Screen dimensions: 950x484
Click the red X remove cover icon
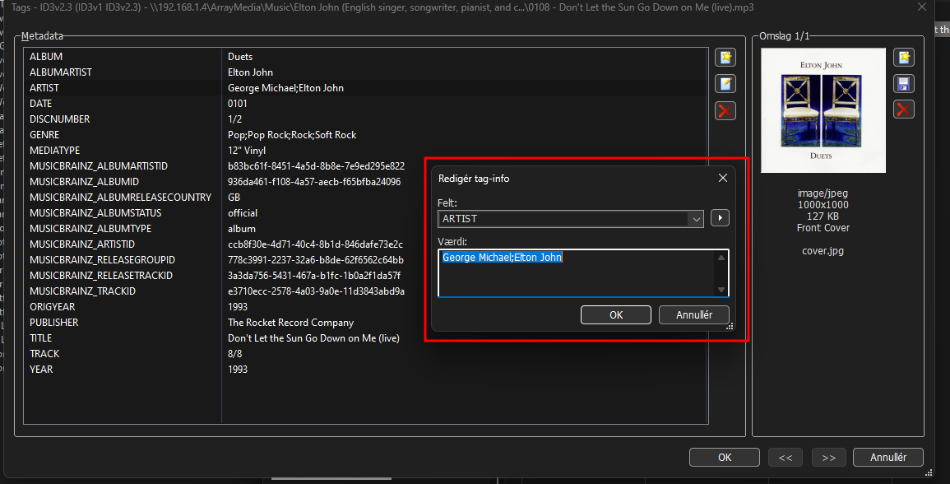point(904,109)
